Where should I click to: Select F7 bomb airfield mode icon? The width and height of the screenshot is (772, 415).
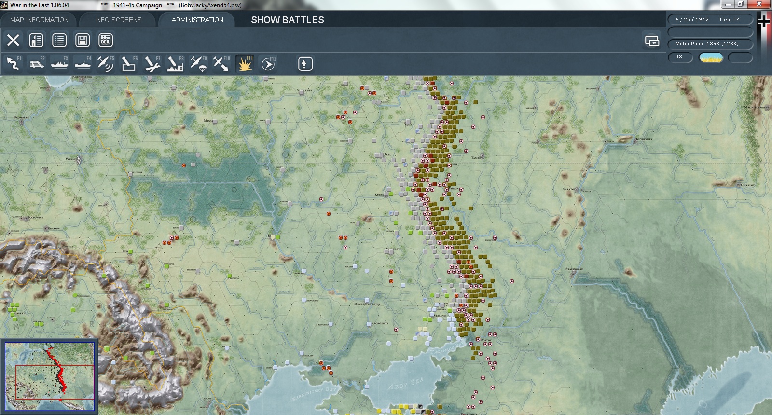(x=152, y=64)
